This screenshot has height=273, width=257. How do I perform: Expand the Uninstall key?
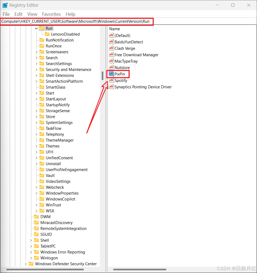coord(36,164)
